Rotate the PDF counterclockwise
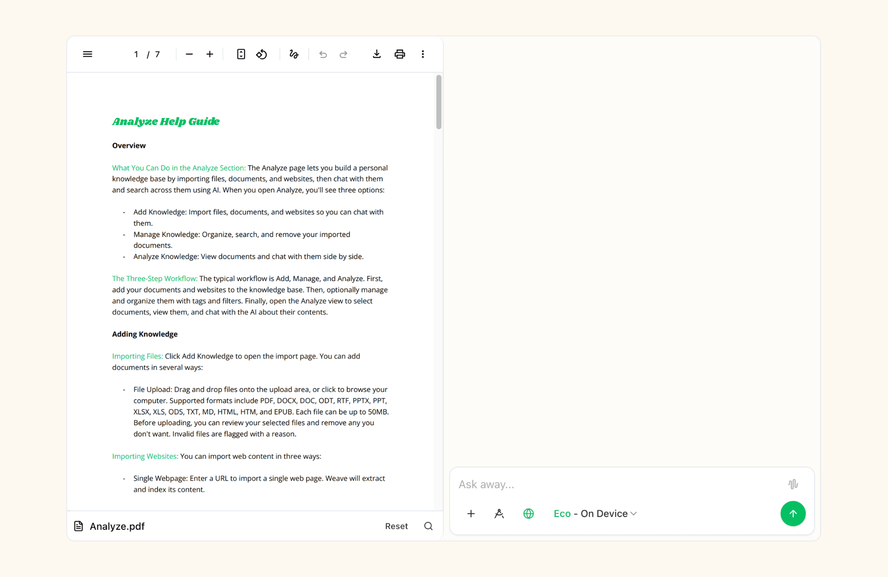This screenshot has width=888, height=577. tap(262, 54)
